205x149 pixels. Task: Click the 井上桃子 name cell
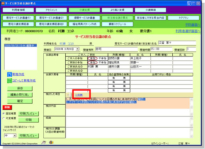[140, 58]
